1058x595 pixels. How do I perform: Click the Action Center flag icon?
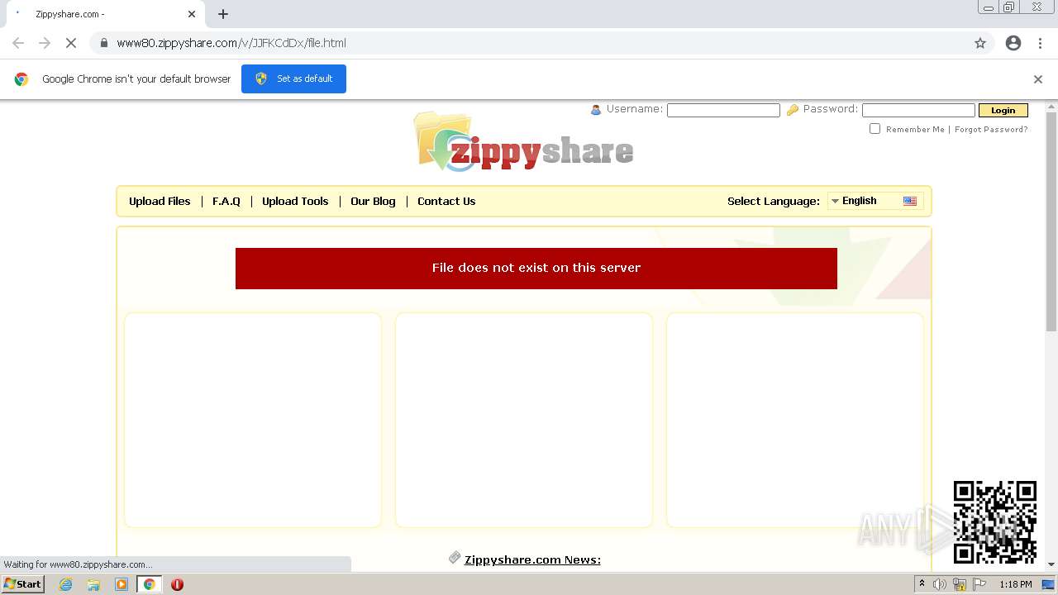(x=979, y=584)
